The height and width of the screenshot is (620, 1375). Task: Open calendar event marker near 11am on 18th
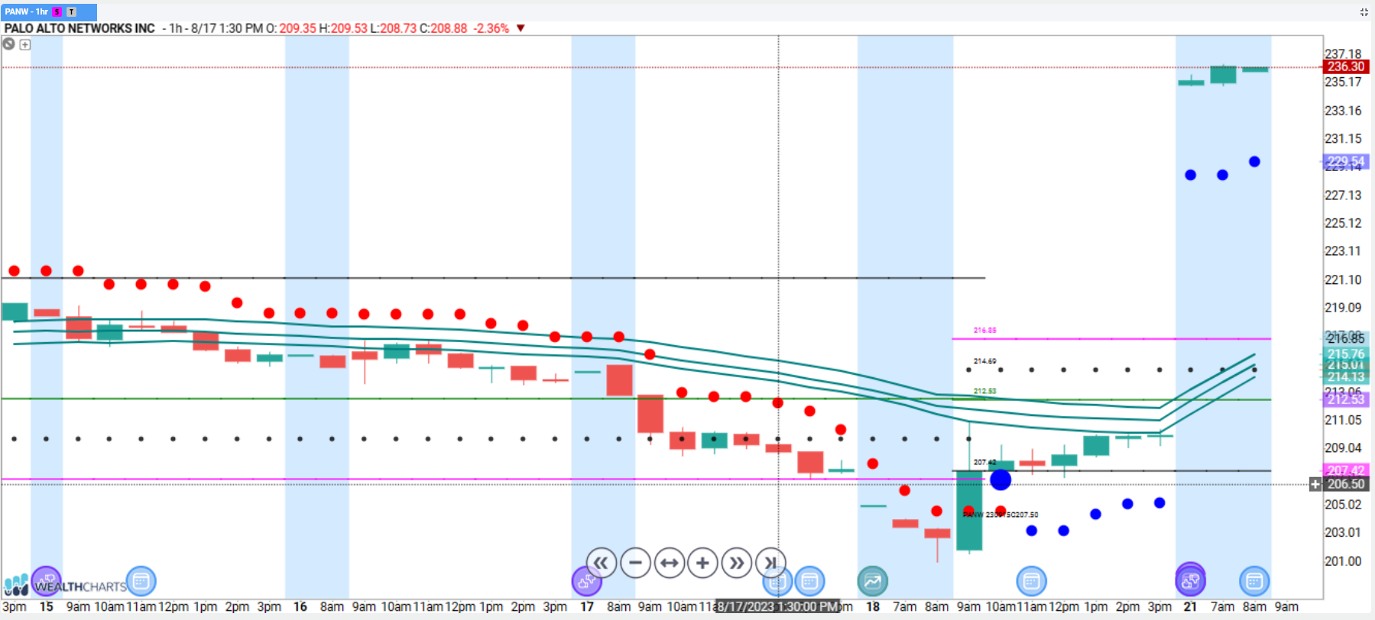(1031, 581)
